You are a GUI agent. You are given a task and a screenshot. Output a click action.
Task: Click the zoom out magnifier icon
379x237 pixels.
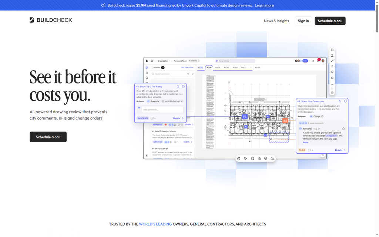pyautogui.click(x=266, y=158)
